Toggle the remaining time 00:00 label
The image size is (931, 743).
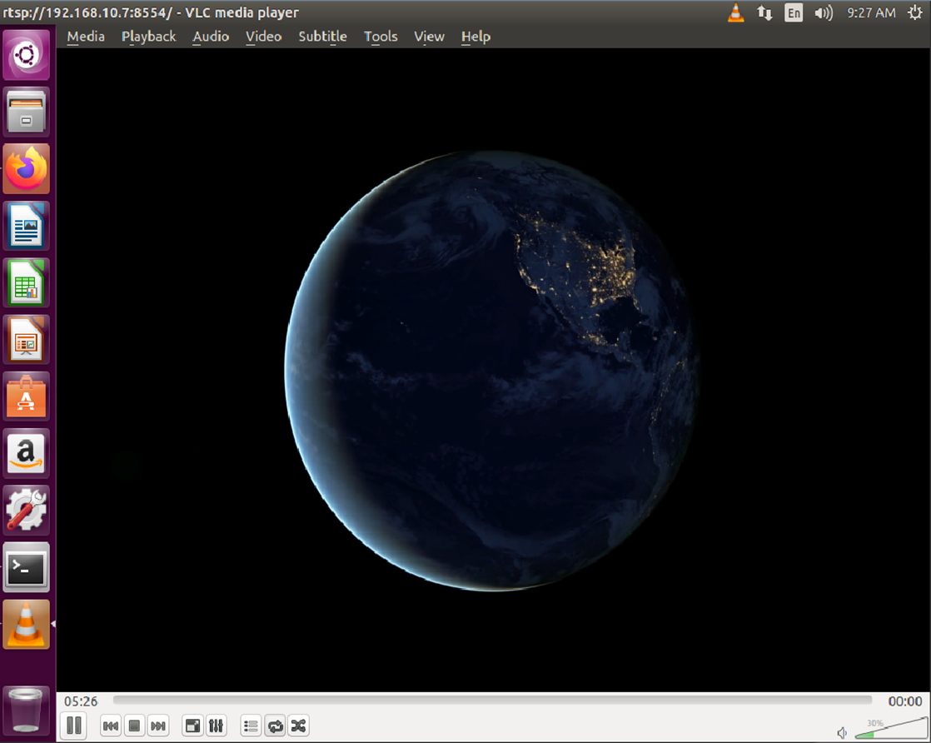click(x=905, y=701)
